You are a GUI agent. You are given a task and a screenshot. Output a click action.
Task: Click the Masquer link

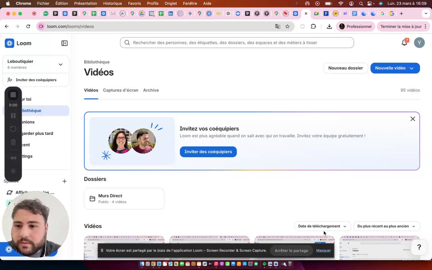click(x=323, y=250)
